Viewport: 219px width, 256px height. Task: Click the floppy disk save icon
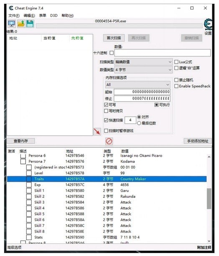[x=30, y=24]
